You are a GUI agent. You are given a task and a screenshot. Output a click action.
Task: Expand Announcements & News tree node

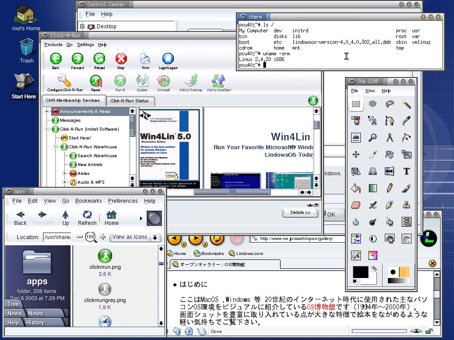click(x=47, y=111)
